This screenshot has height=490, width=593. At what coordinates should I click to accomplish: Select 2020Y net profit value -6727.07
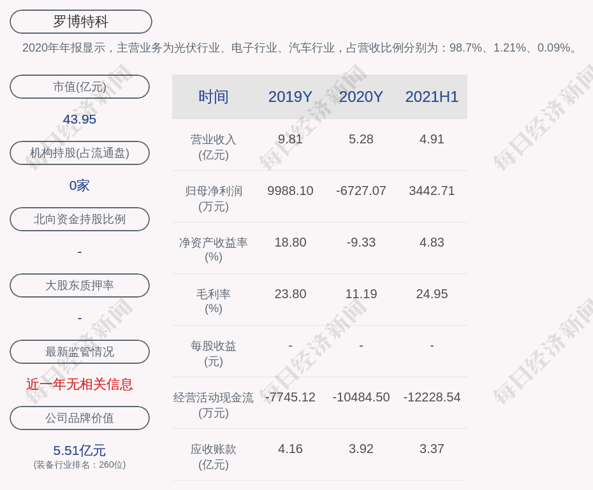pyautogui.click(x=361, y=191)
